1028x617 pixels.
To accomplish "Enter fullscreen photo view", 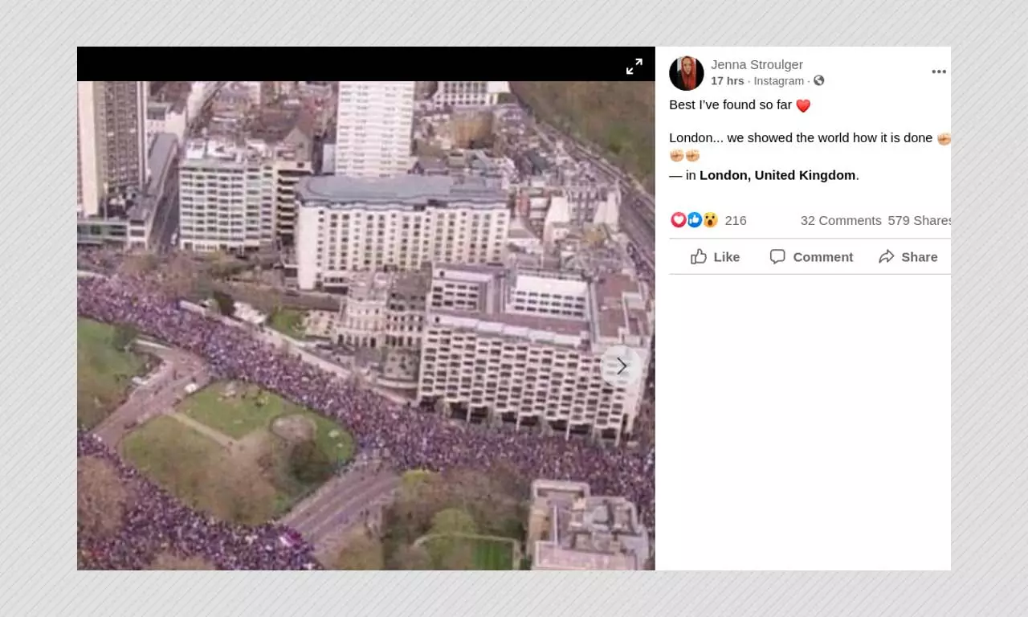I will point(634,67).
